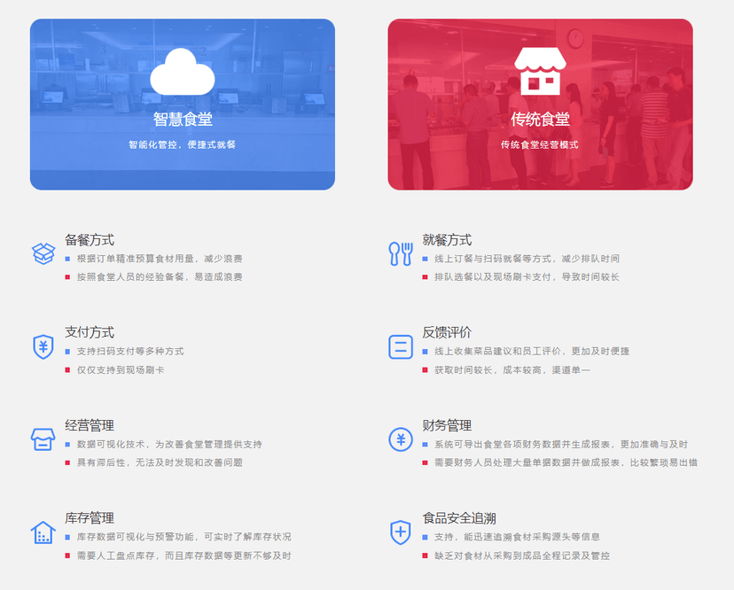Select the 备餐方式 heading
This screenshot has width=734, height=590.
tap(90, 240)
